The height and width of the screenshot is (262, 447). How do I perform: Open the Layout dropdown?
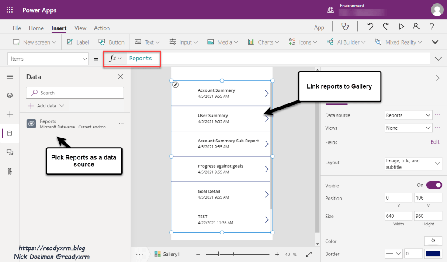(413, 164)
